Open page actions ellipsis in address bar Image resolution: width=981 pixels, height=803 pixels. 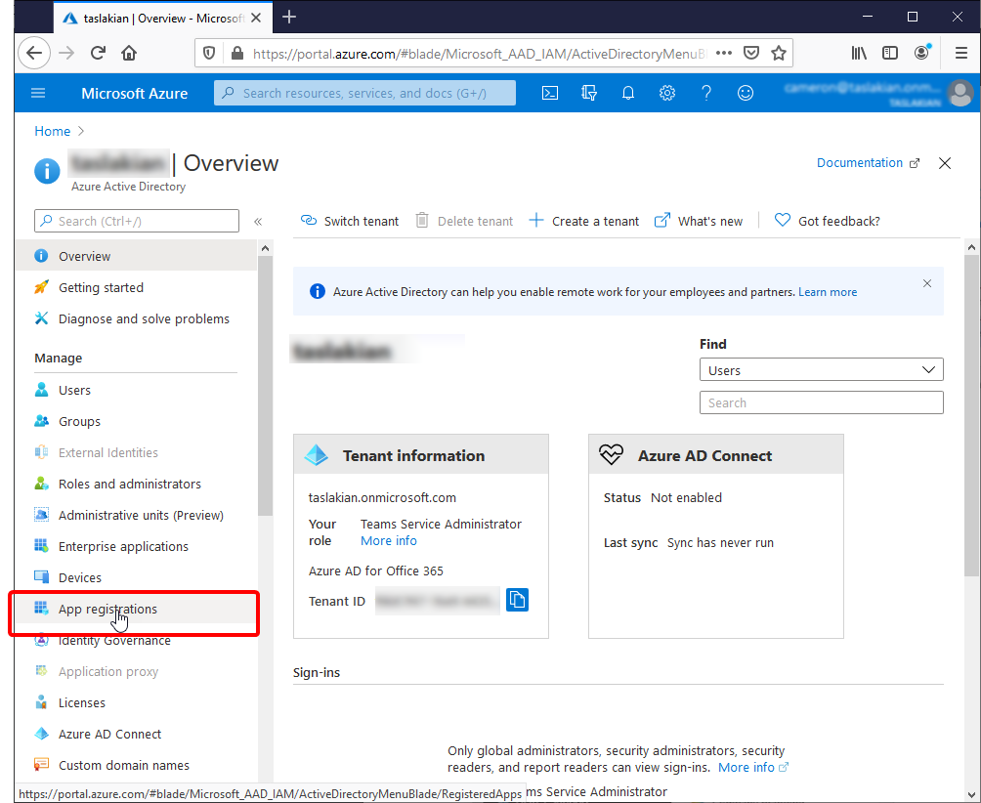724,53
